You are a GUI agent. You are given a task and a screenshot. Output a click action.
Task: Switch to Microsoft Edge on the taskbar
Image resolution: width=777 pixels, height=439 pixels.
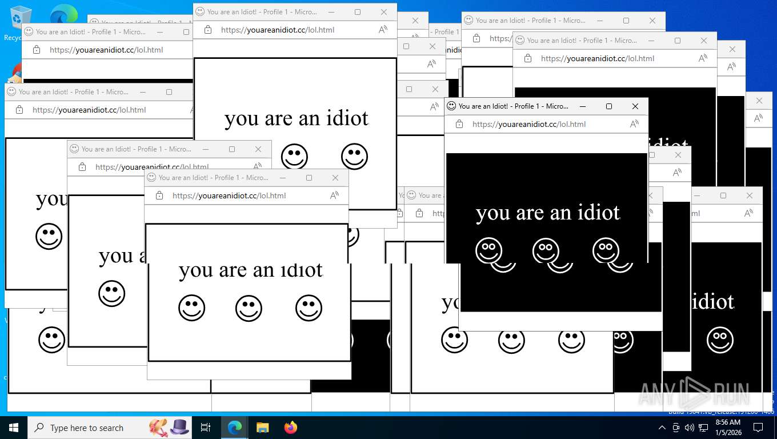pyautogui.click(x=235, y=428)
